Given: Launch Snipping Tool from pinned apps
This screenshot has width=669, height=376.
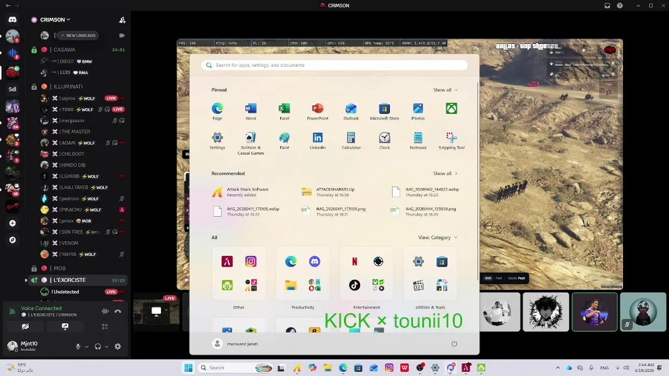Looking at the screenshot, I should point(452,140).
